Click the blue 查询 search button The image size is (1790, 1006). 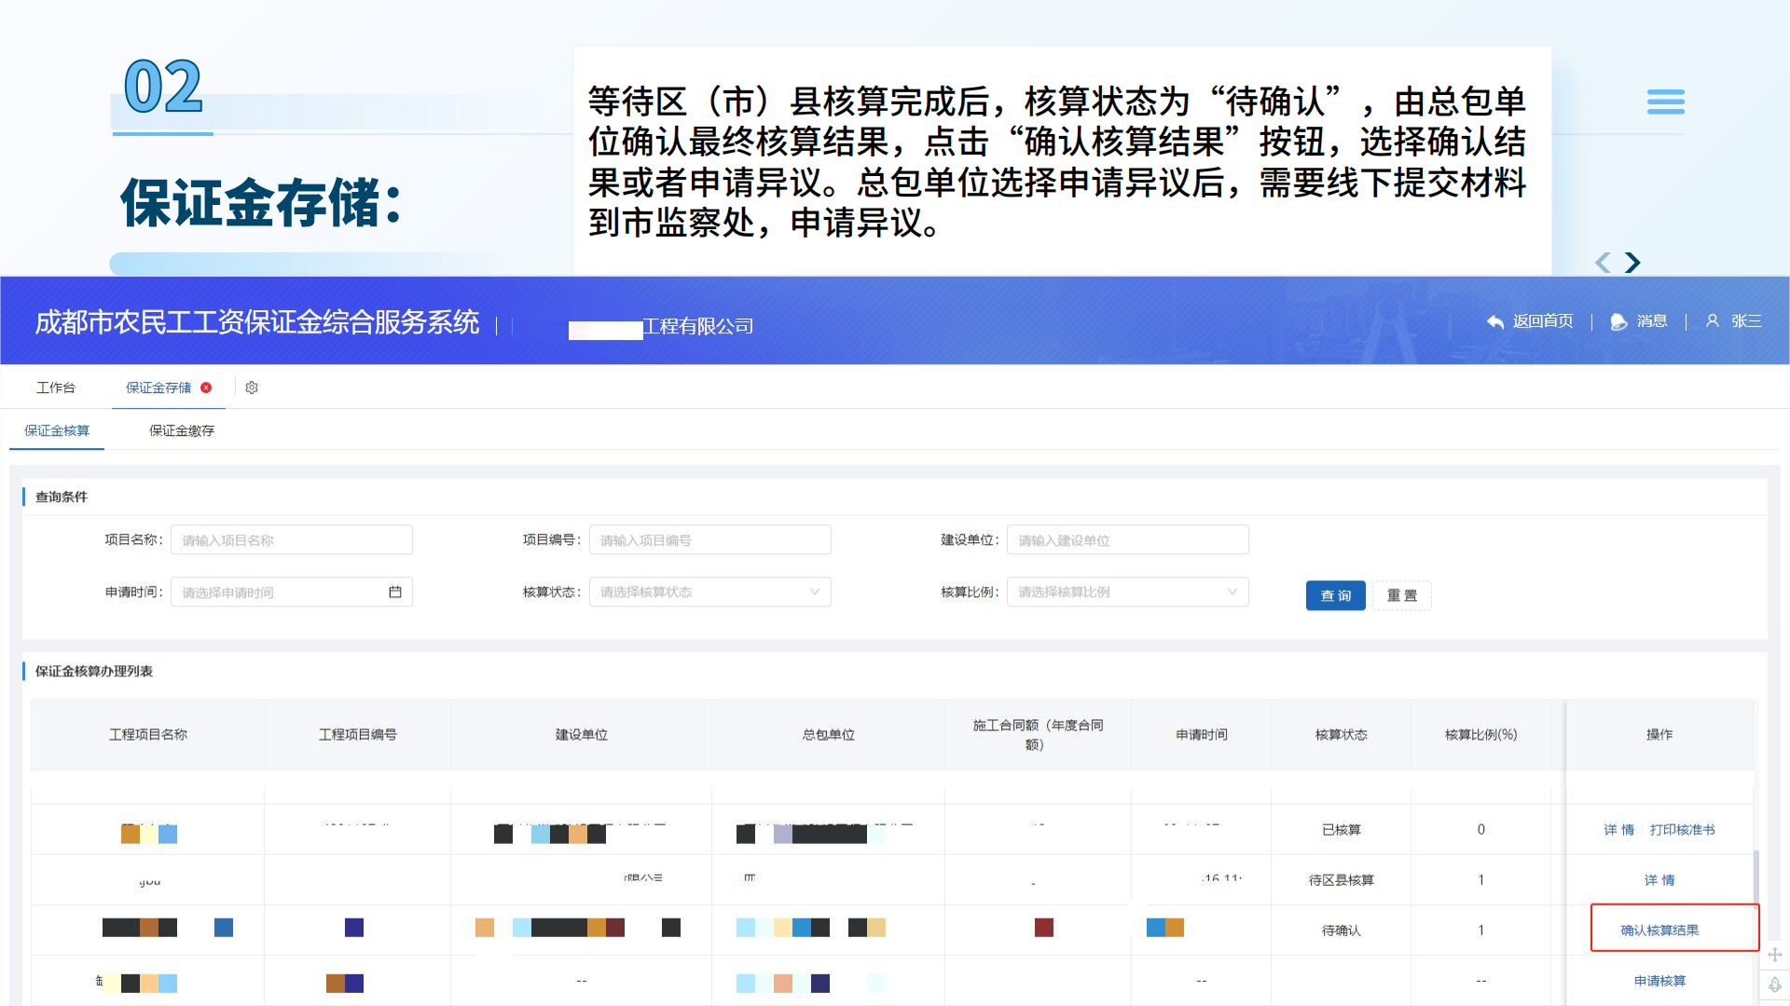point(1335,595)
